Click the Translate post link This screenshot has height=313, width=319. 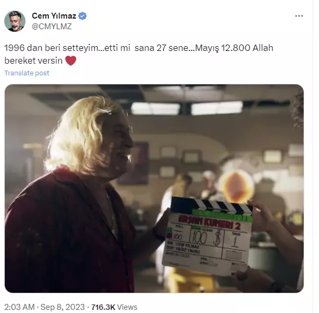point(26,73)
